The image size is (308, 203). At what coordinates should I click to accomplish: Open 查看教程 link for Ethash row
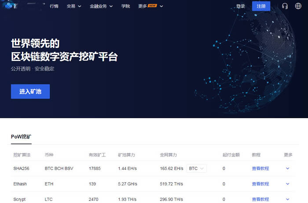(260, 184)
